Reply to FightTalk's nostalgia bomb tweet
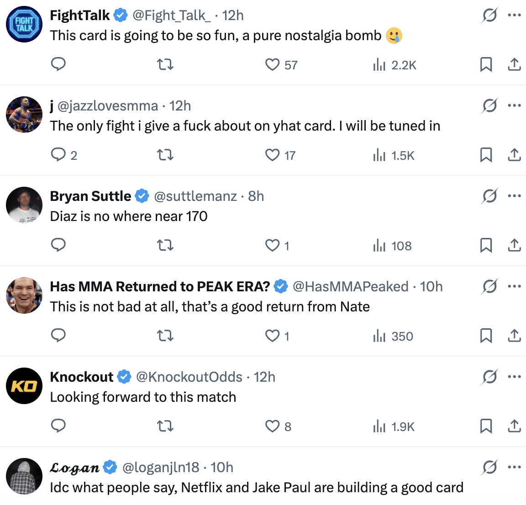This screenshot has width=526, height=505. point(58,65)
